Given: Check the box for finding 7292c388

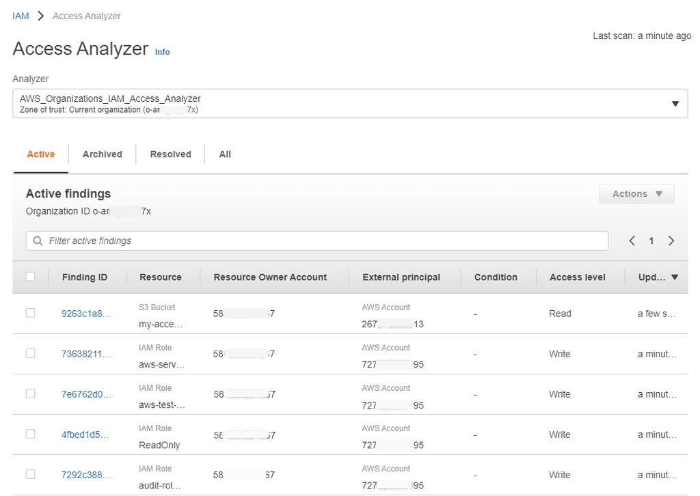Looking at the screenshot, I should (x=30, y=474).
